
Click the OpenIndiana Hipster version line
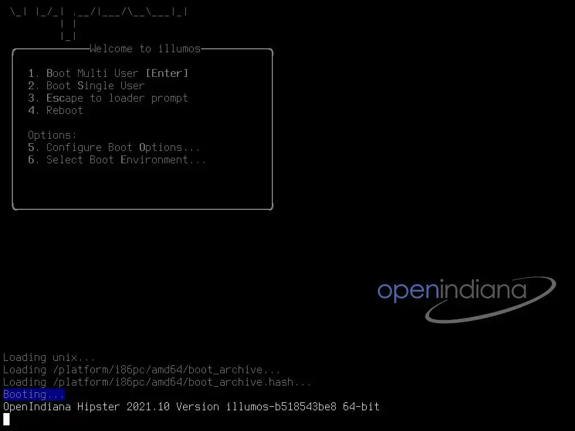(x=191, y=407)
